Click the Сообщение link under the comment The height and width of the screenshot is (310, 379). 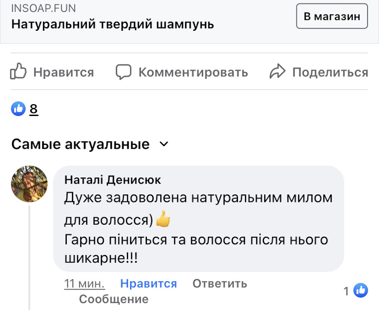coord(114,299)
